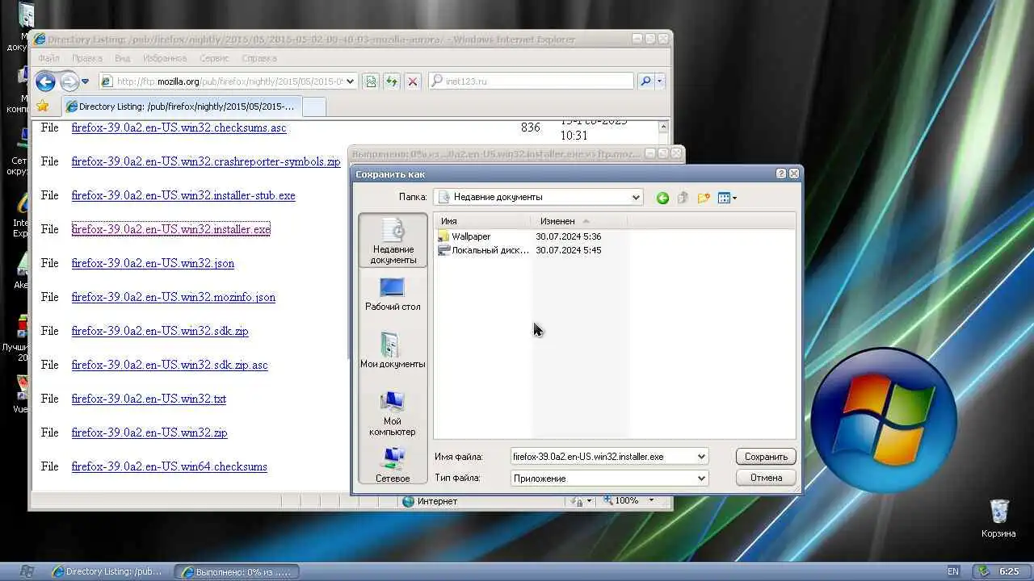Click the search magnifier button in IE
The width and height of the screenshot is (1034, 581).
(x=645, y=82)
